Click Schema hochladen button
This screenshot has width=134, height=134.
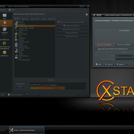coord(72,26)
